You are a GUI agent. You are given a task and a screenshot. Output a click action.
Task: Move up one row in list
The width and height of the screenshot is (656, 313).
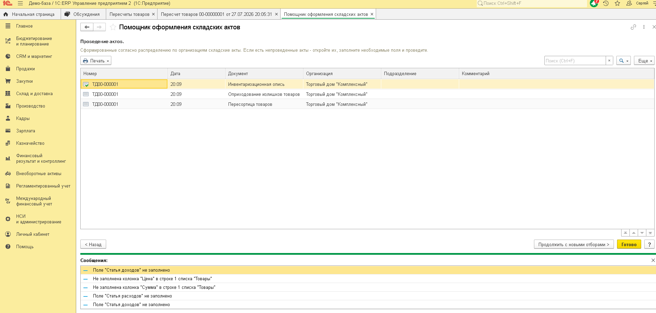634,233
